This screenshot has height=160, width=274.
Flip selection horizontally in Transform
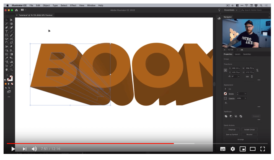coord(247,77)
